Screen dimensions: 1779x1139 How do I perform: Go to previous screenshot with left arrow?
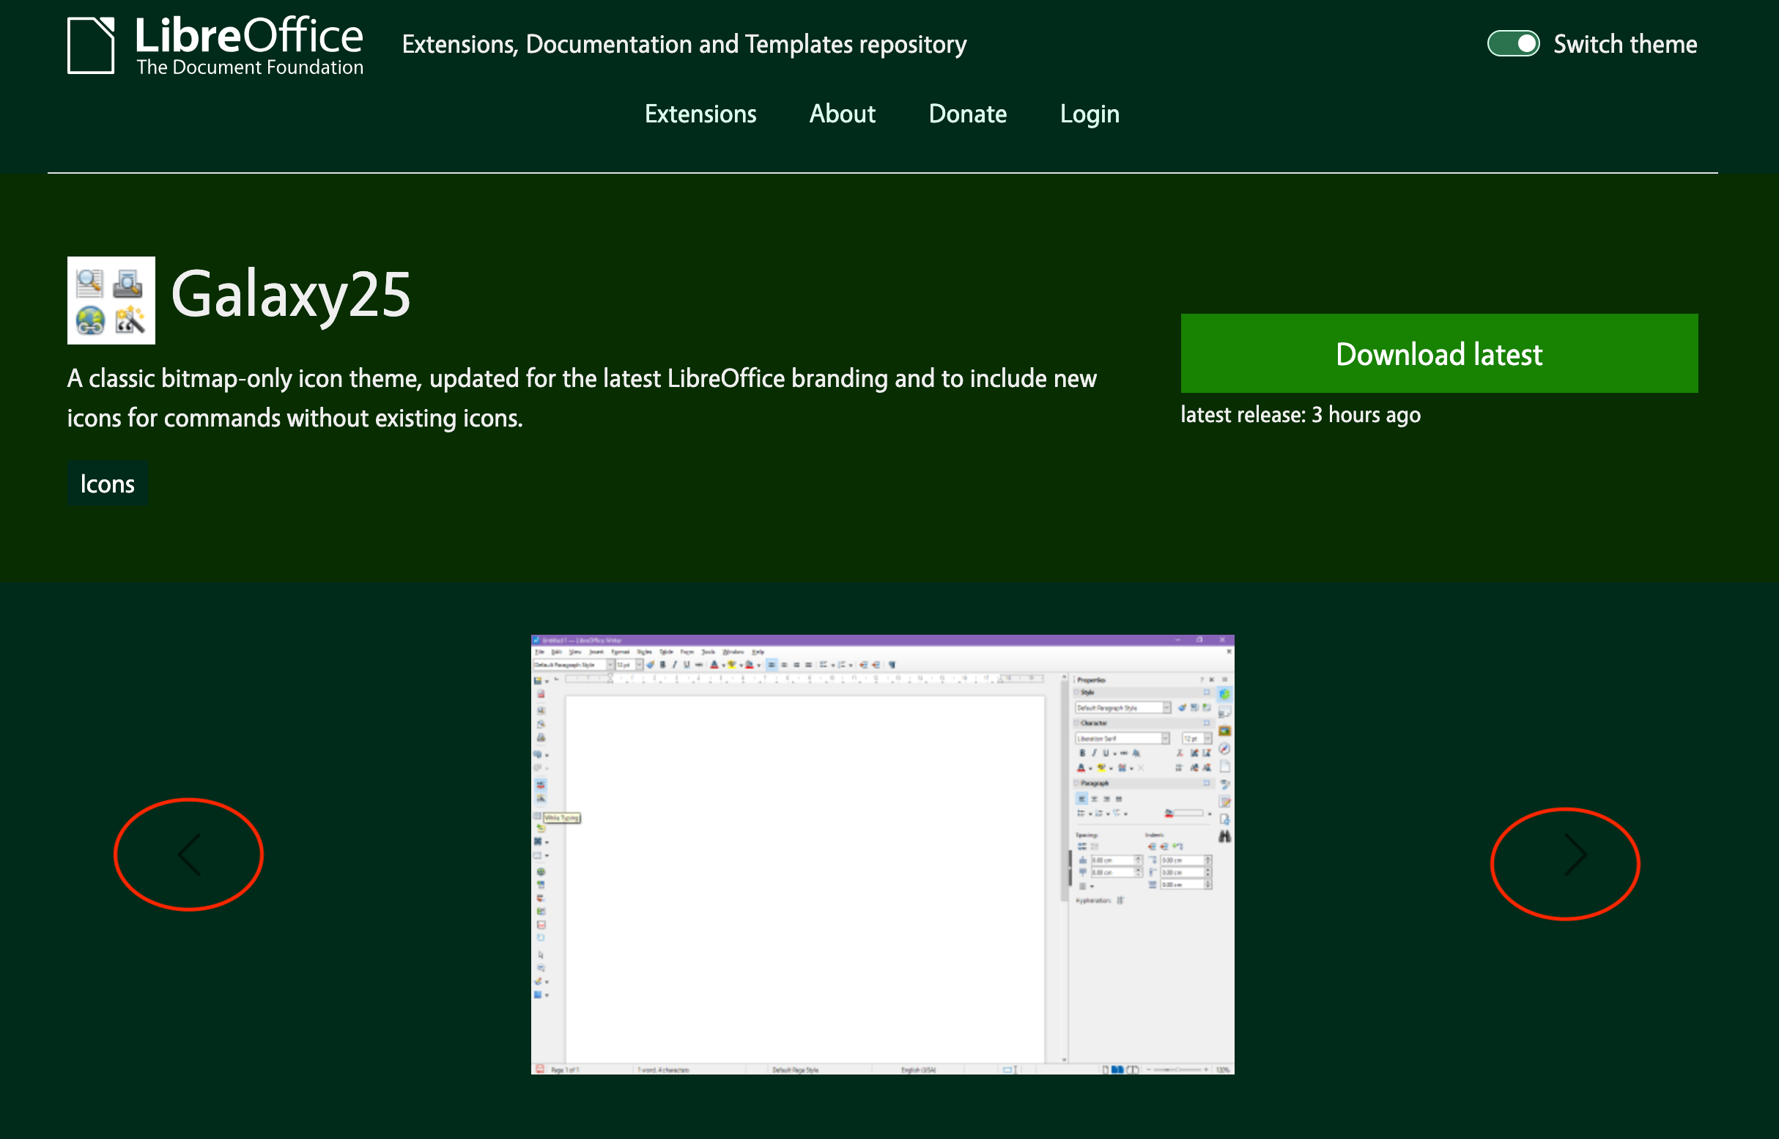point(190,855)
